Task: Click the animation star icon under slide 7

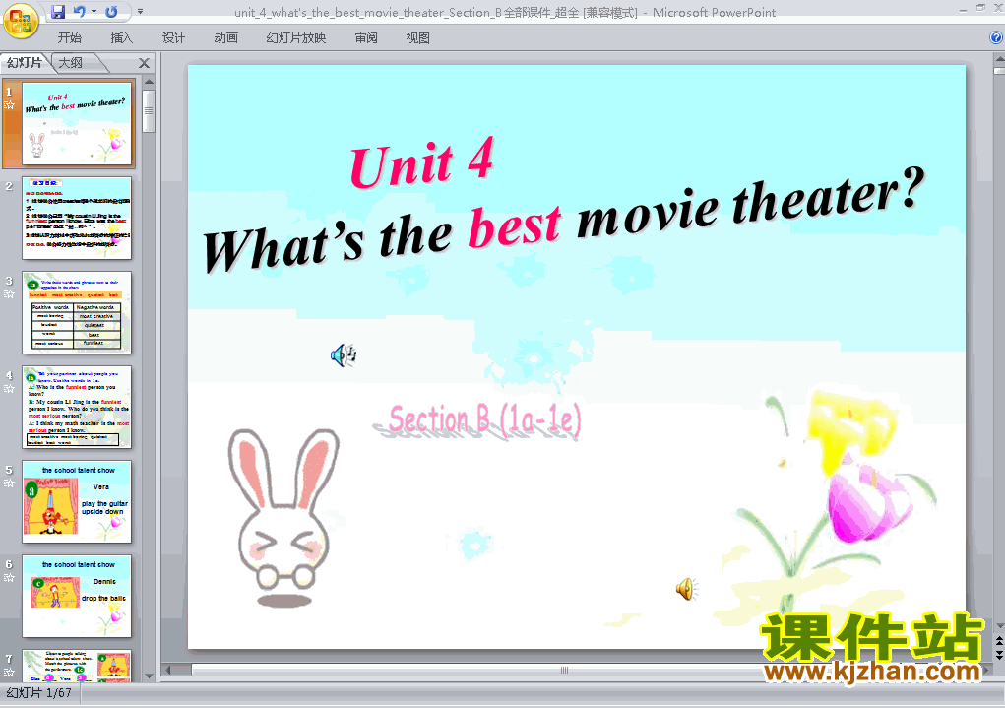Action: [9, 673]
